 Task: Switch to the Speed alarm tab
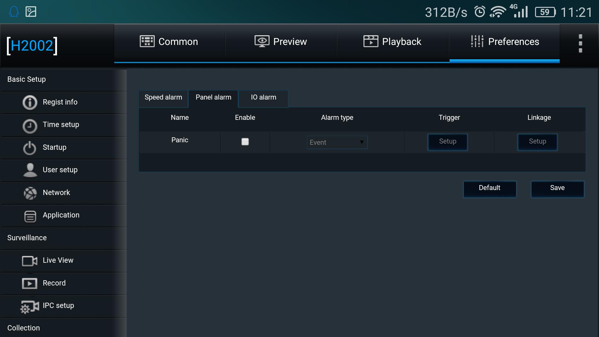tap(163, 98)
